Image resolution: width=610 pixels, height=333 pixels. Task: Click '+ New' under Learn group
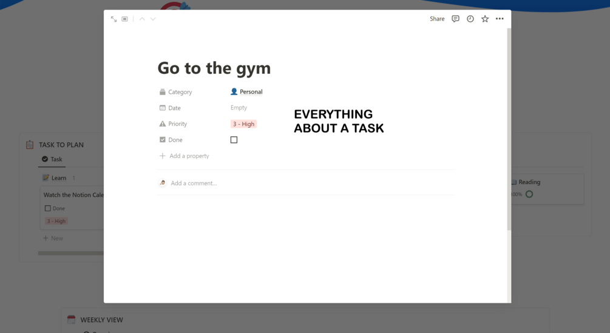coord(53,239)
